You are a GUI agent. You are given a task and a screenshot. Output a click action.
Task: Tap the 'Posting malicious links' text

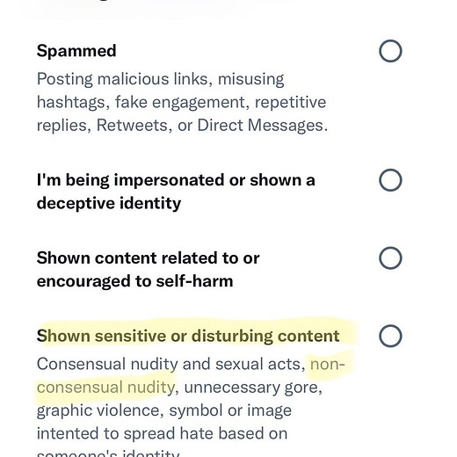click(121, 79)
